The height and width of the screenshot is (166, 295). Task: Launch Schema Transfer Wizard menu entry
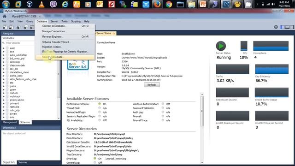click(x=65, y=42)
